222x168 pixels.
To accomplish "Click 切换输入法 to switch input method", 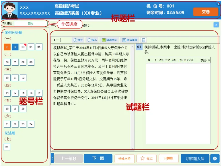I will tap(195, 159).
